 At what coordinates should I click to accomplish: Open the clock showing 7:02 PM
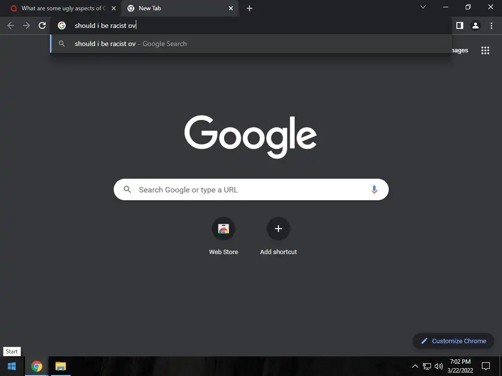coord(460,366)
